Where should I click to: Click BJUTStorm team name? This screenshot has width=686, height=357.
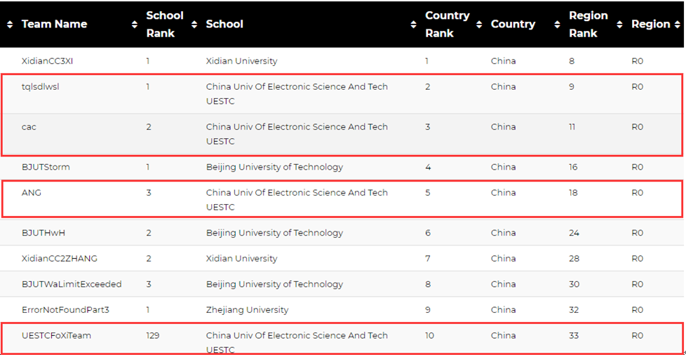(x=46, y=167)
